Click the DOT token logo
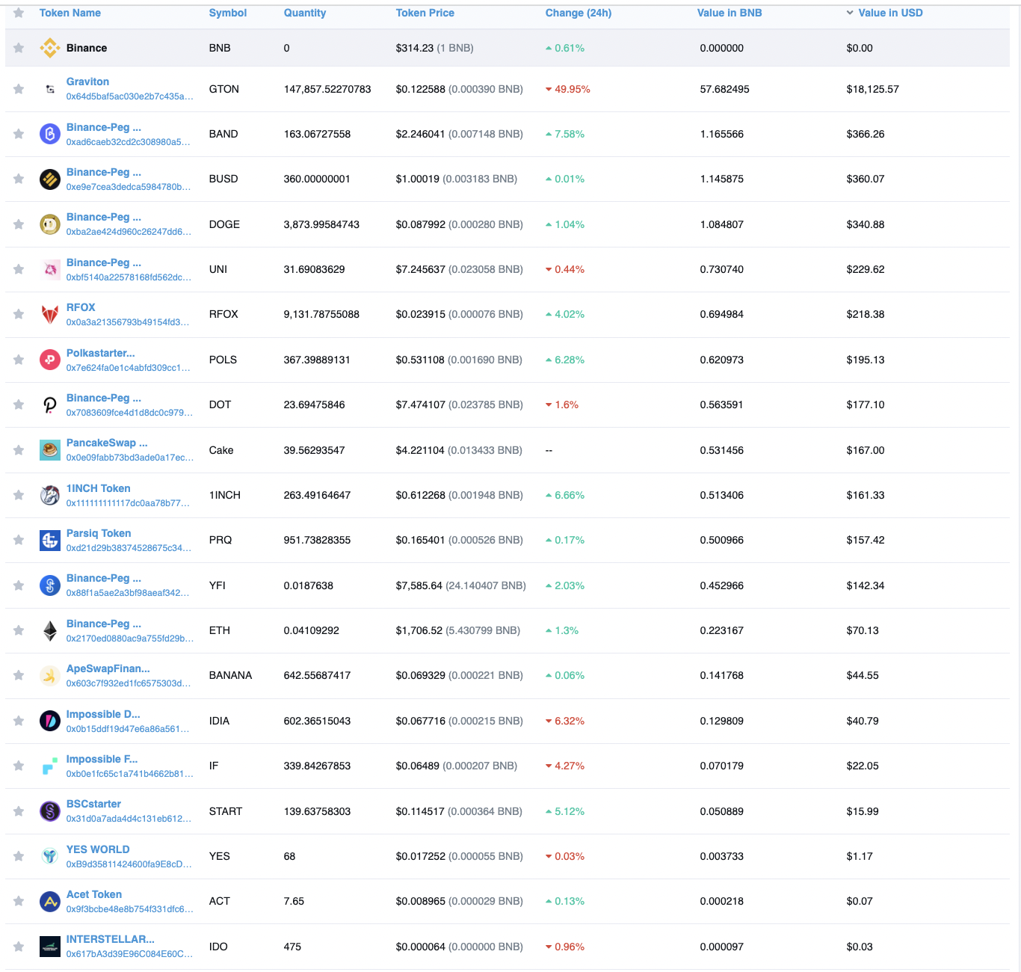Image resolution: width=1021 pixels, height=972 pixels. tap(50, 405)
